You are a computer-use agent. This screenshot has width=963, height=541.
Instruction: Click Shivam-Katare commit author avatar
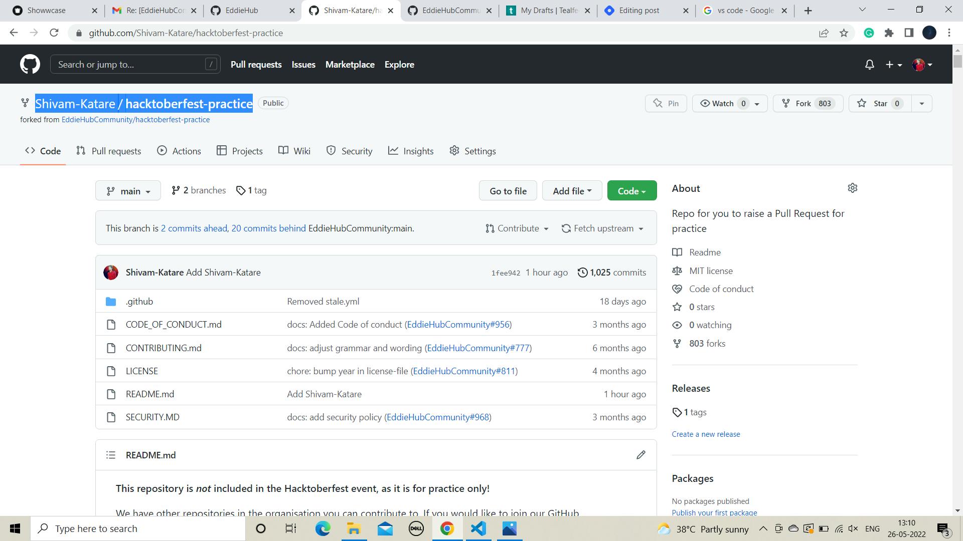click(111, 273)
